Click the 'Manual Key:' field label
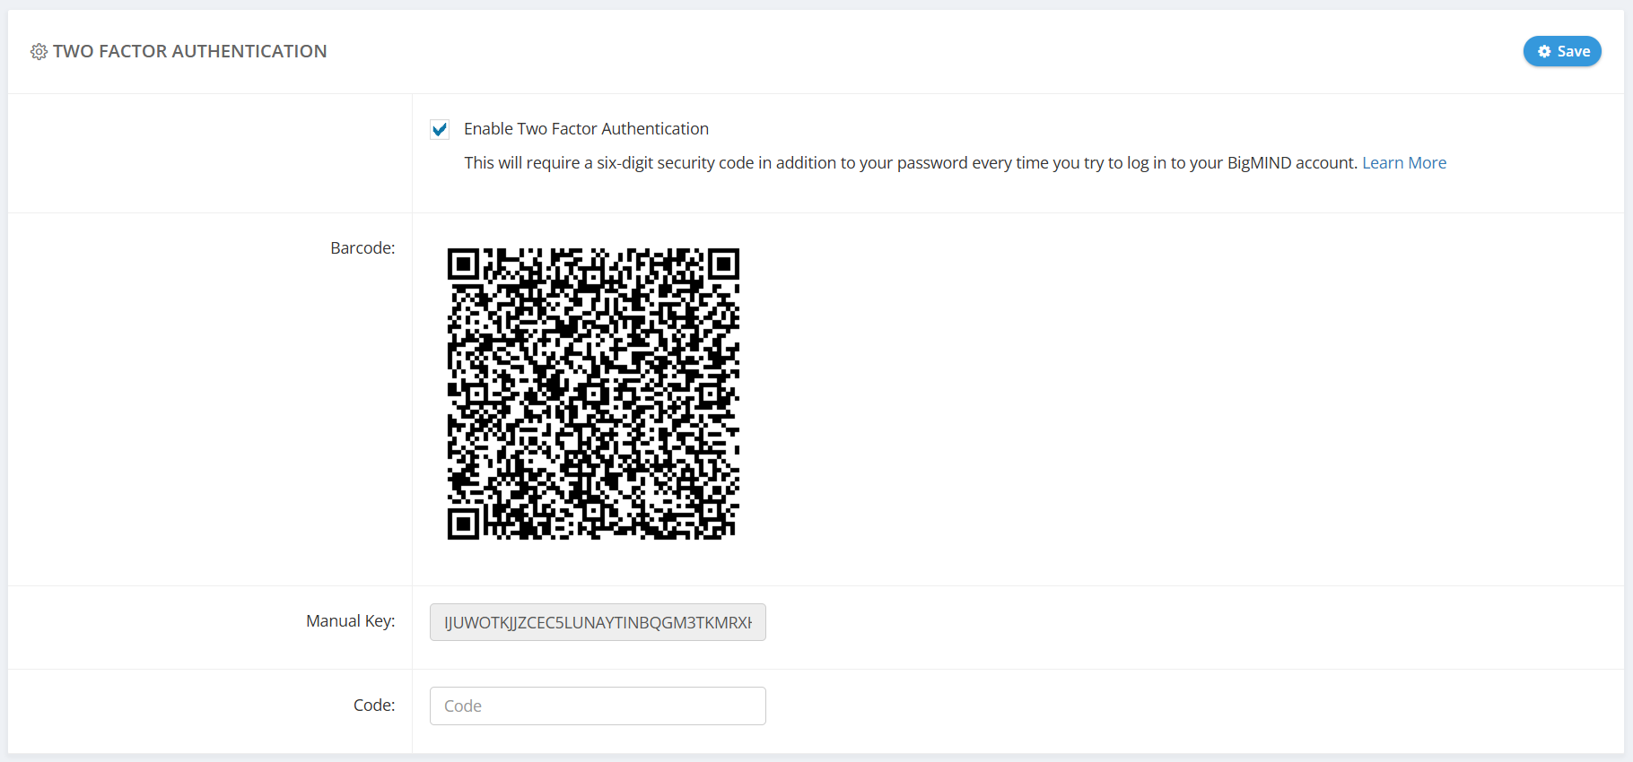The width and height of the screenshot is (1633, 762). pos(350,621)
